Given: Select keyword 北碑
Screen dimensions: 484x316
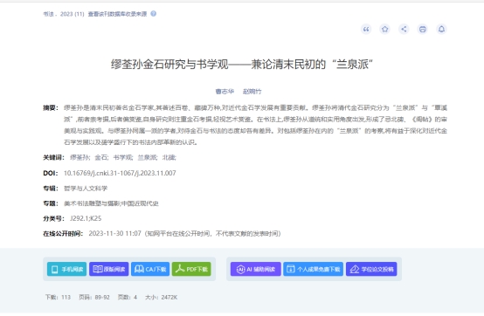Looking at the screenshot, I should (x=169, y=157).
